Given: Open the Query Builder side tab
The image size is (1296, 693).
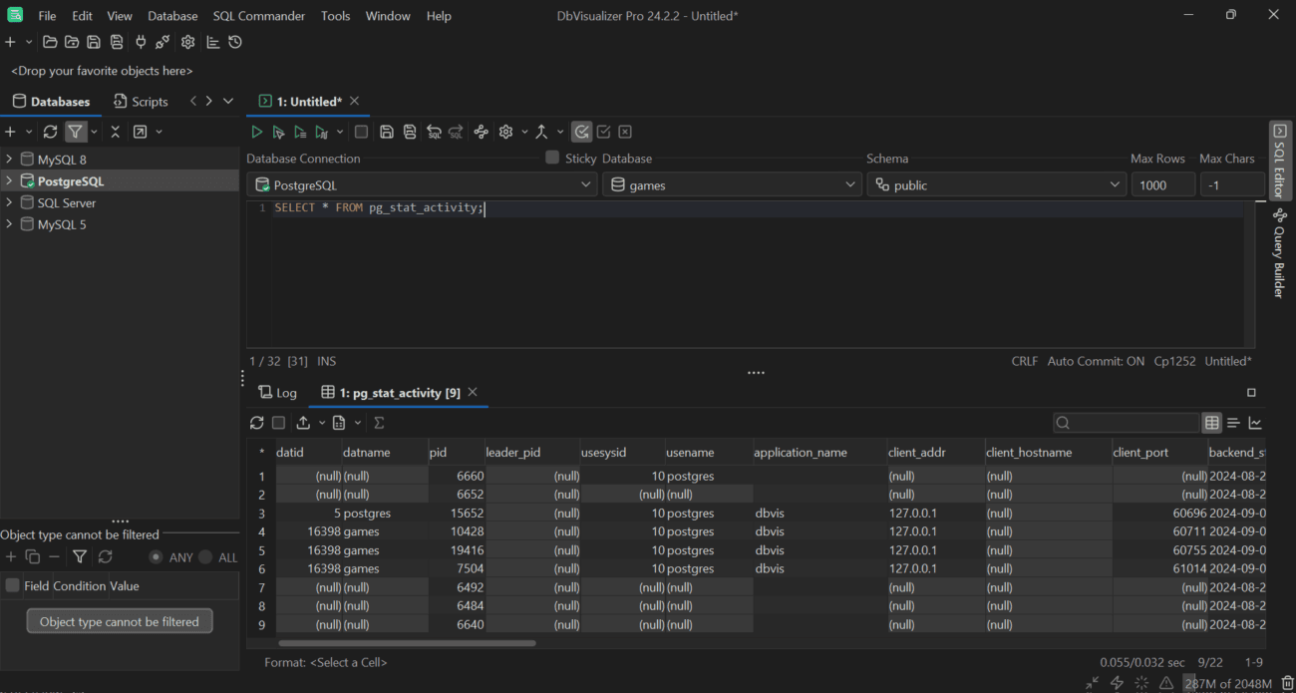Looking at the screenshot, I should (1280, 254).
